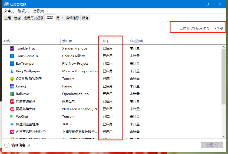Select the QQ音乐 听我想听 row name

pyautogui.click(x=29, y=78)
